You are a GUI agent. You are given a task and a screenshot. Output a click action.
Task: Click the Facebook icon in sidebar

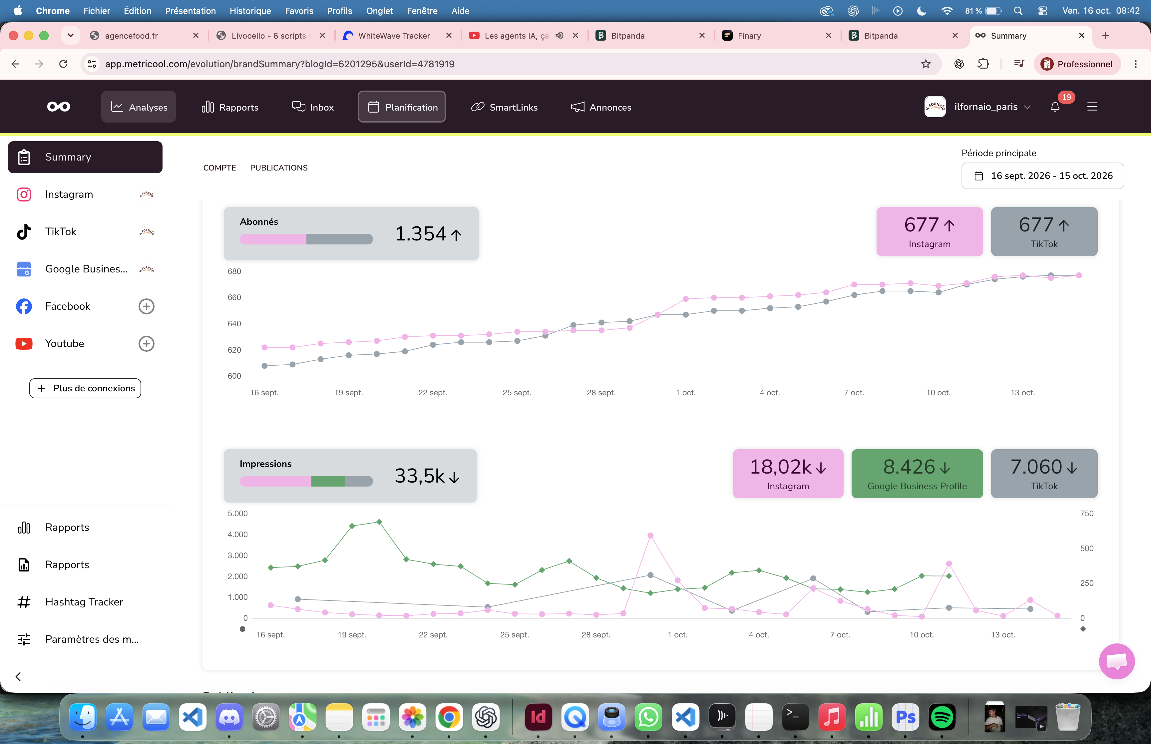24,306
